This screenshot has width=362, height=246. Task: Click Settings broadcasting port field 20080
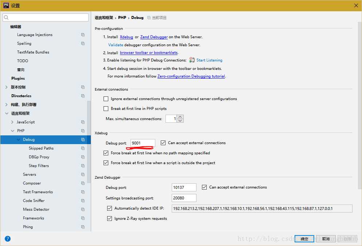184,198
